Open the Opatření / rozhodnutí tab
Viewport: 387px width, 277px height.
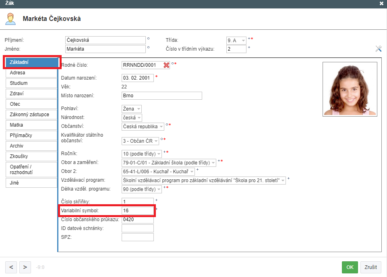point(31,170)
